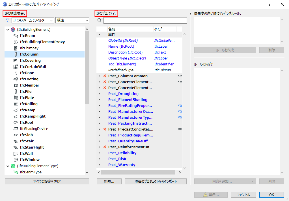Select IfcStairFlight in the tree
289x201 pixels.
pyautogui.click(x=32, y=147)
